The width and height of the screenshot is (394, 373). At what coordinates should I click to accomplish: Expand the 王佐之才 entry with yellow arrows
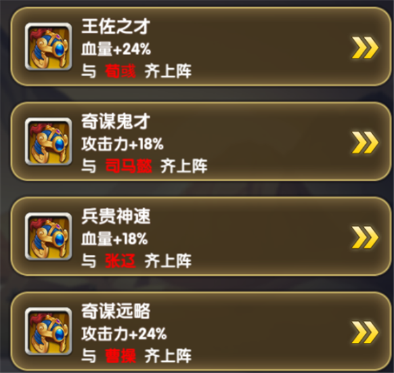tap(365, 47)
